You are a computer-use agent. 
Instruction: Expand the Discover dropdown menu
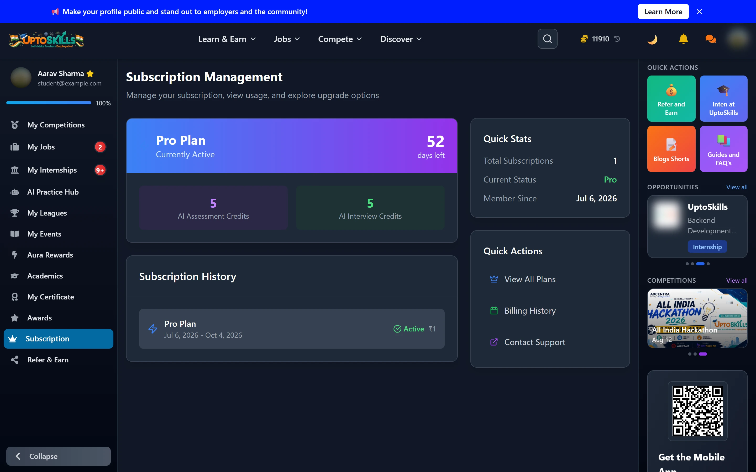pos(401,39)
